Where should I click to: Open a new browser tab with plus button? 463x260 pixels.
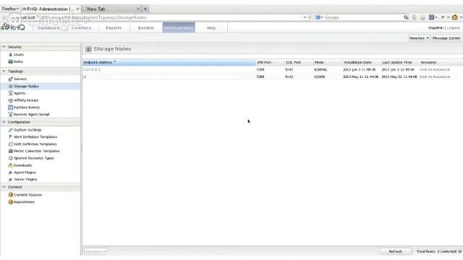pyautogui.click(x=145, y=9)
